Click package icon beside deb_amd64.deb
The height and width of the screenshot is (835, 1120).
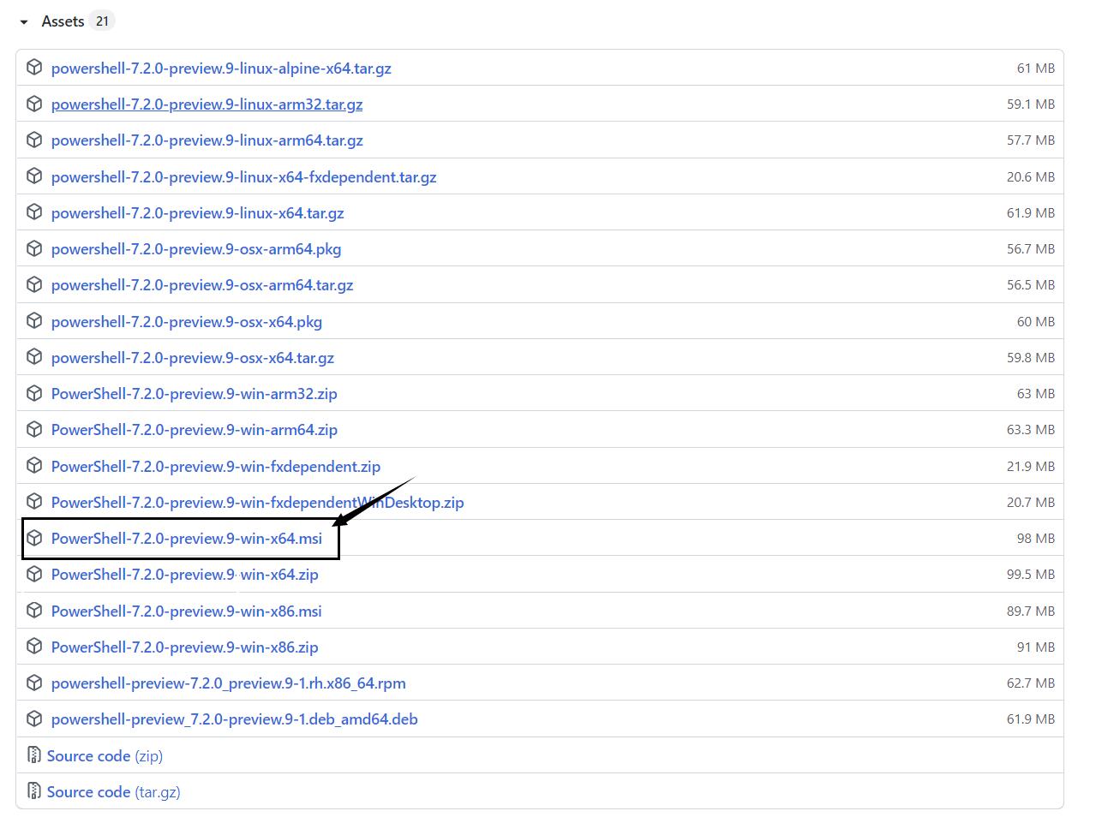coord(34,719)
